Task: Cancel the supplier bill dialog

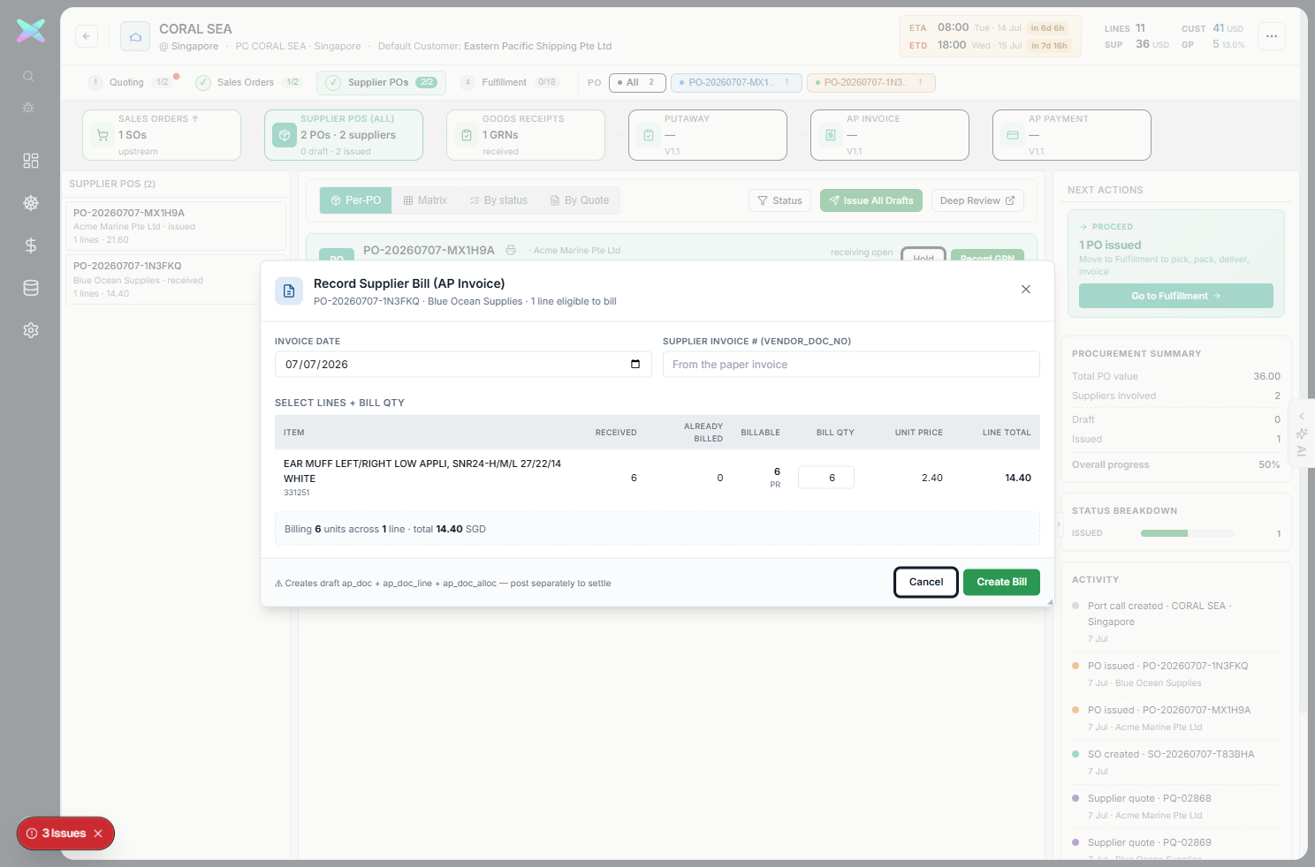Action: pyautogui.click(x=926, y=582)
